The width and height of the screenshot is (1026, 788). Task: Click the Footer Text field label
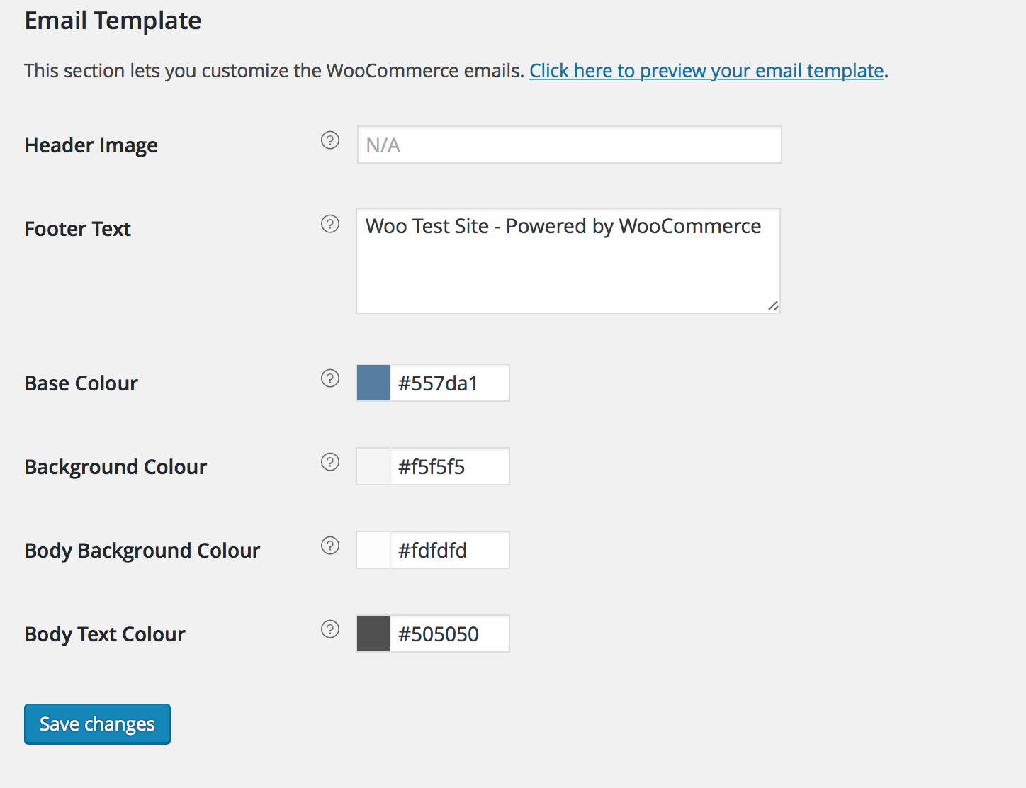pyautogui.click(x=78, y=229)
